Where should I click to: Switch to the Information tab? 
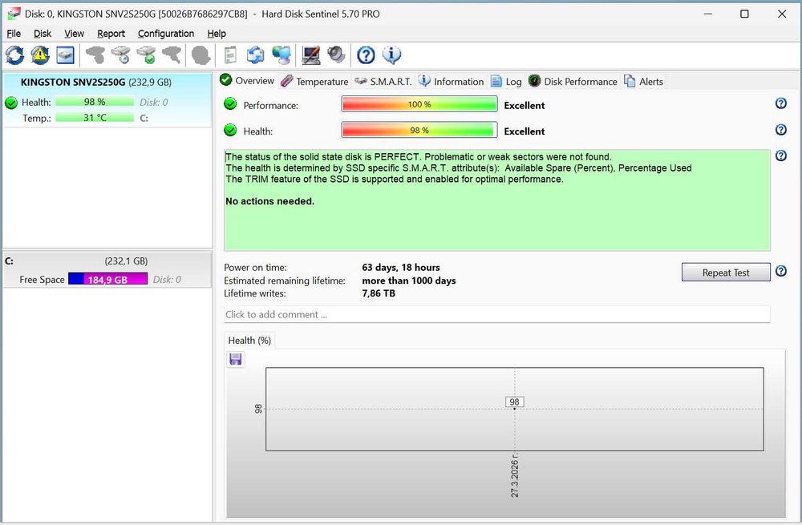(451, 82)
